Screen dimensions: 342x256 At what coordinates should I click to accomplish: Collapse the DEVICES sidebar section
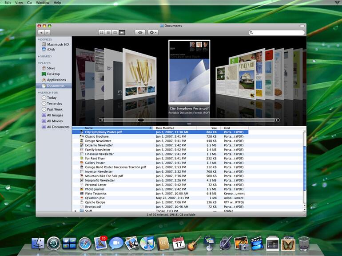[x=39, y=39]
